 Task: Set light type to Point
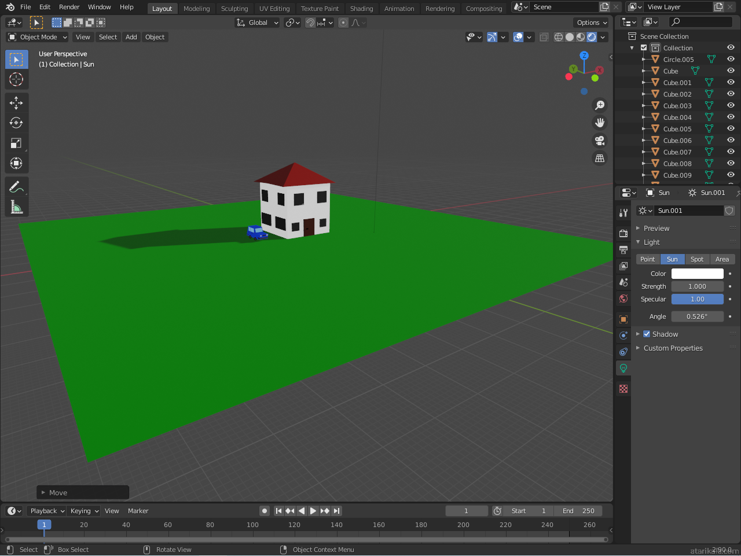click(x=648, y=259)
